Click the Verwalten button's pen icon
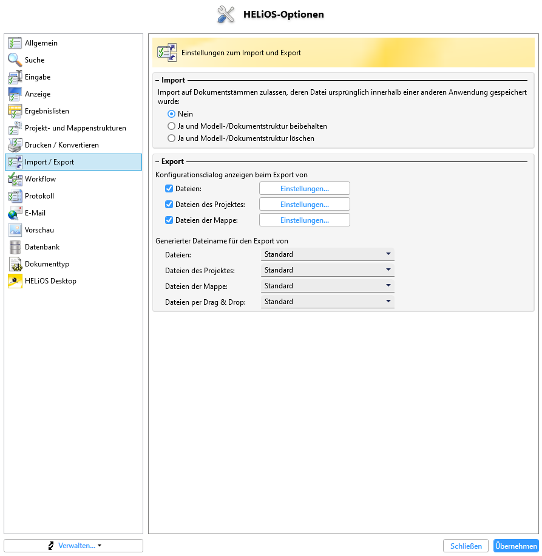The image size is (542, 556). click(x=52, y=546)
